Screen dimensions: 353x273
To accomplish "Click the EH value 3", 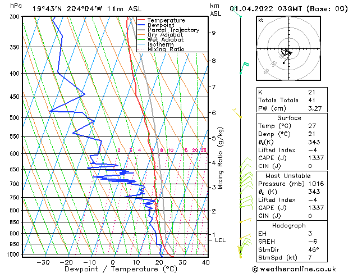I will pyautogui.click(x=310, y=234).
